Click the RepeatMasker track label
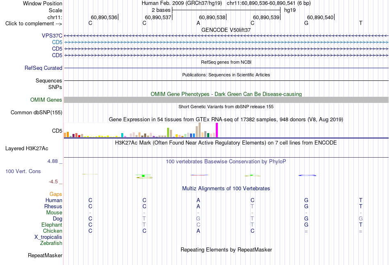This screenshot has height=265, width=389. pyautogui.click(x=45, y=255)
